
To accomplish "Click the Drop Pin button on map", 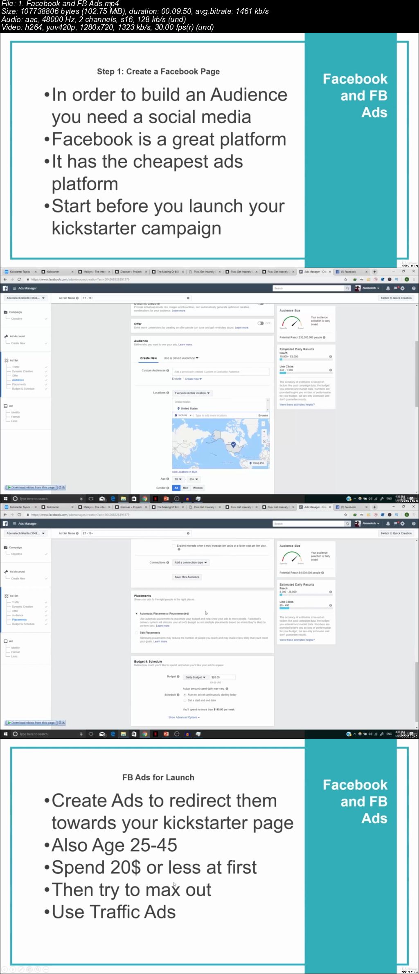I will [257, 463].
